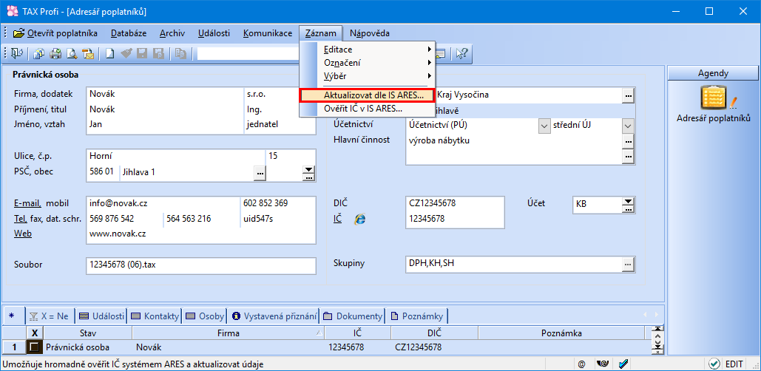Switch to the Dokumenty tab

[x=352, y=316]
